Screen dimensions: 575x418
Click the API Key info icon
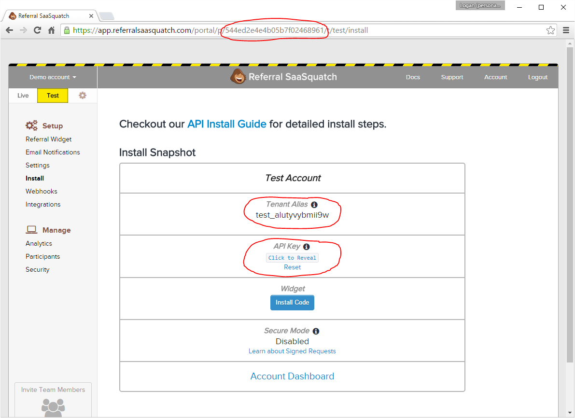click(x=307, y=247)
